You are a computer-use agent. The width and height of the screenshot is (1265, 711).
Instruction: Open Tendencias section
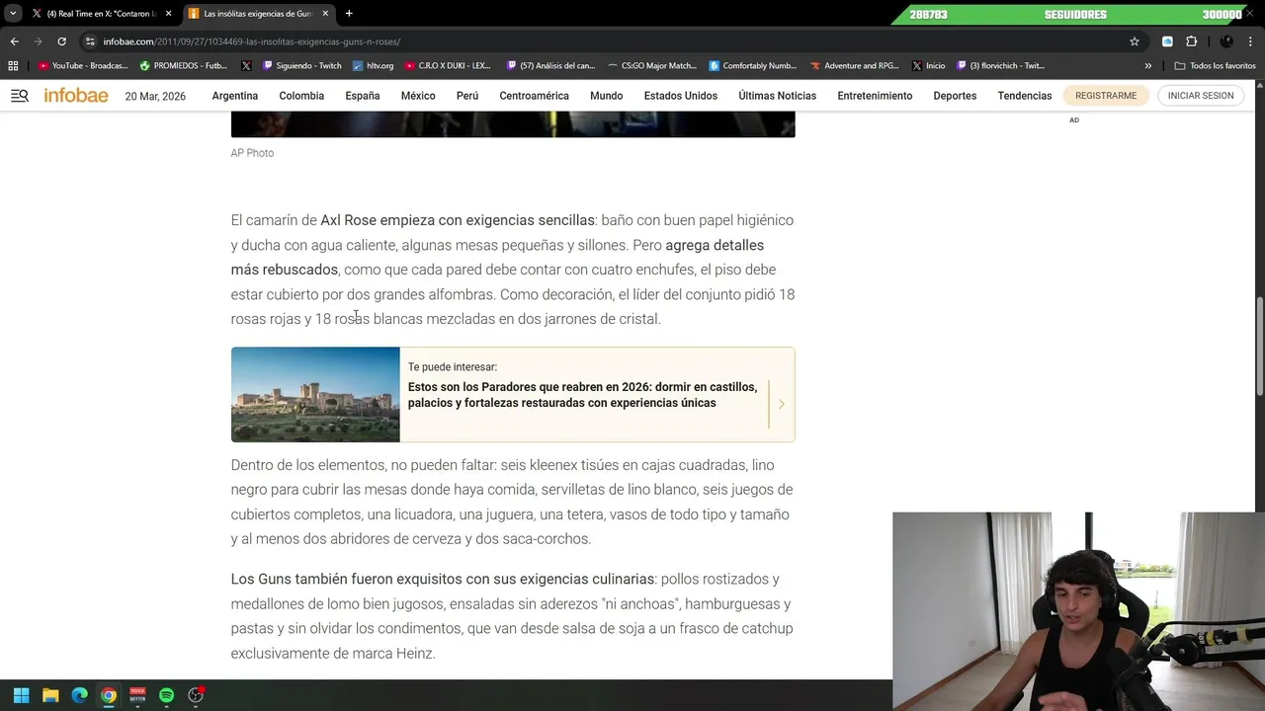click(x=1025, y=96)
